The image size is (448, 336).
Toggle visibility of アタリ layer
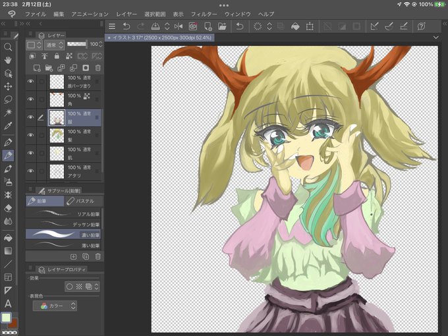click(x=30, y=171)
